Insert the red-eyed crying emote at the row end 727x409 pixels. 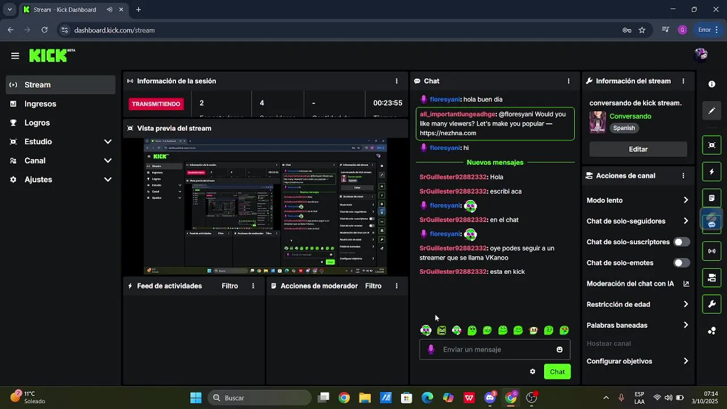(x=564, y=330)
